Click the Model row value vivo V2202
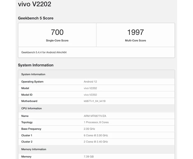The width and height of the screenshot is (193, 159). [90, 88]
